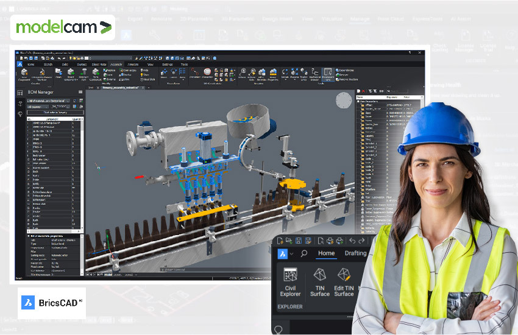This screenshot has width=518, height=335.
Task: Click the Save icon in inset toolbar
Action: tap(299, 241)
